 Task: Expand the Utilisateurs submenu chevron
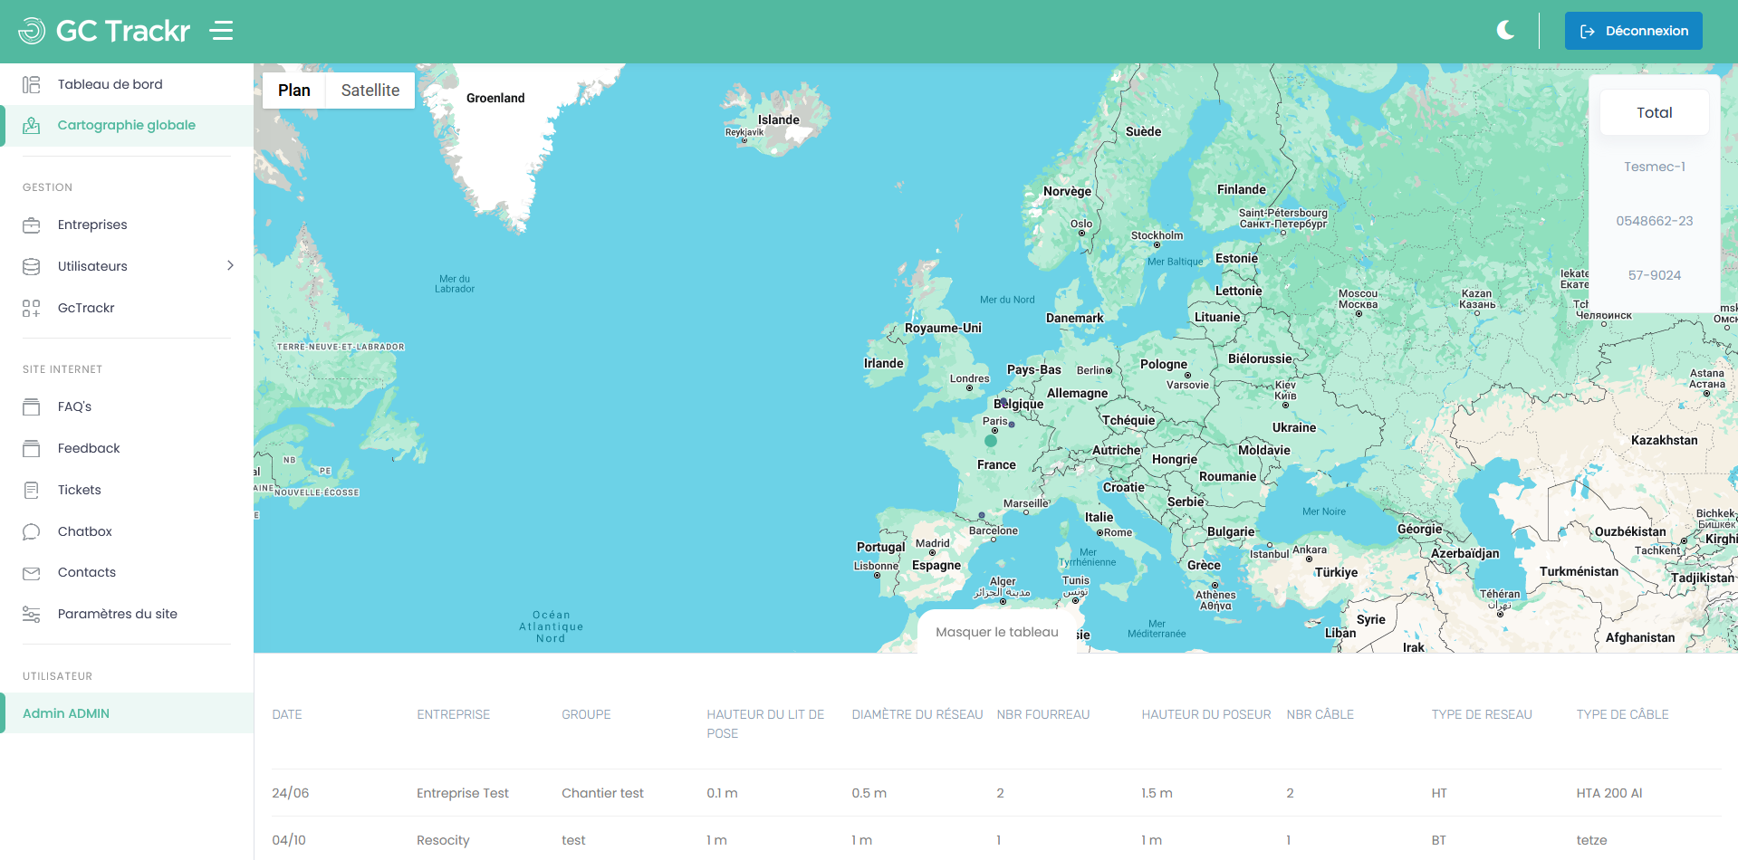(x=230, y=266)
